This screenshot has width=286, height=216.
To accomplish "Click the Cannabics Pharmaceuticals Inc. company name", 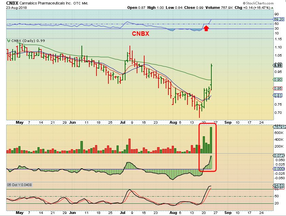I will pyautogui.click(x=46, y=3).
